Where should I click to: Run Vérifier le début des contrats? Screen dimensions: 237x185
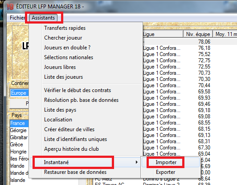(78, 90)
